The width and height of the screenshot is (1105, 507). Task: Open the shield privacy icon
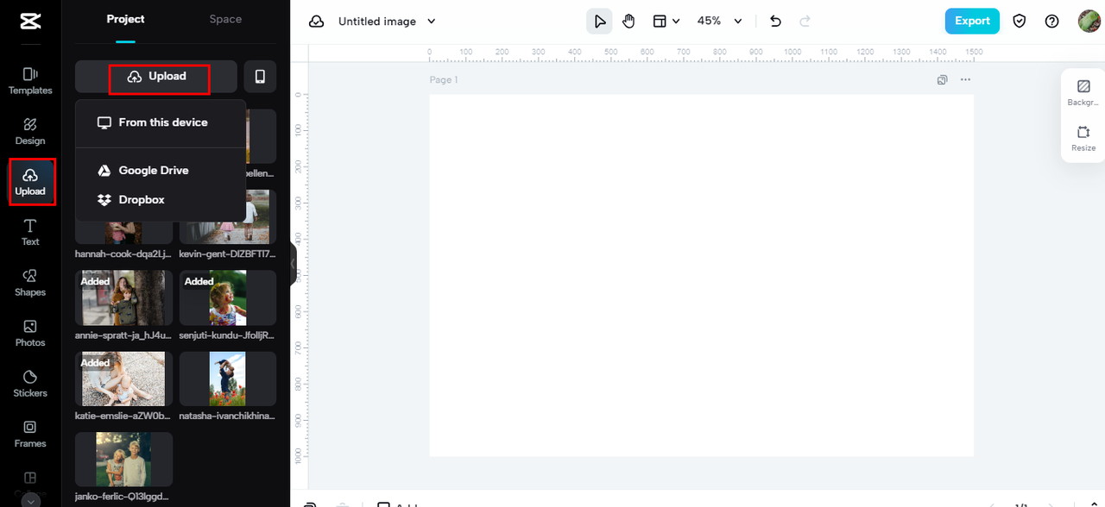1020,22
